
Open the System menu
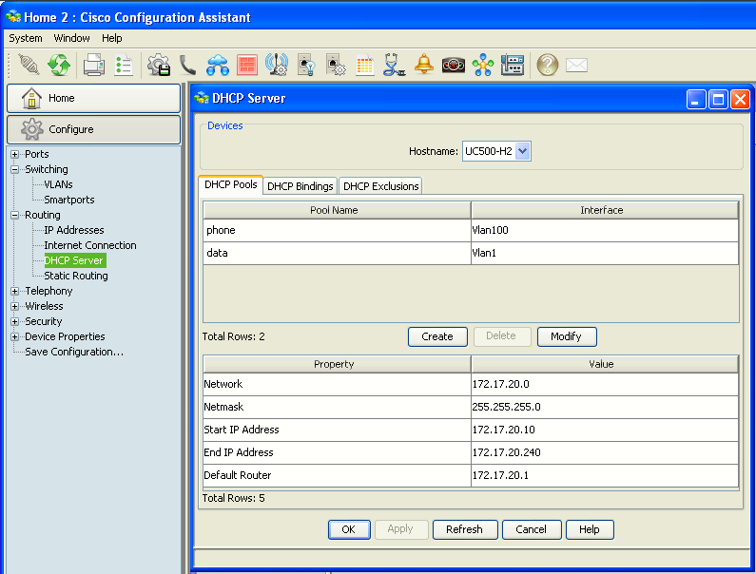point(26,38)
